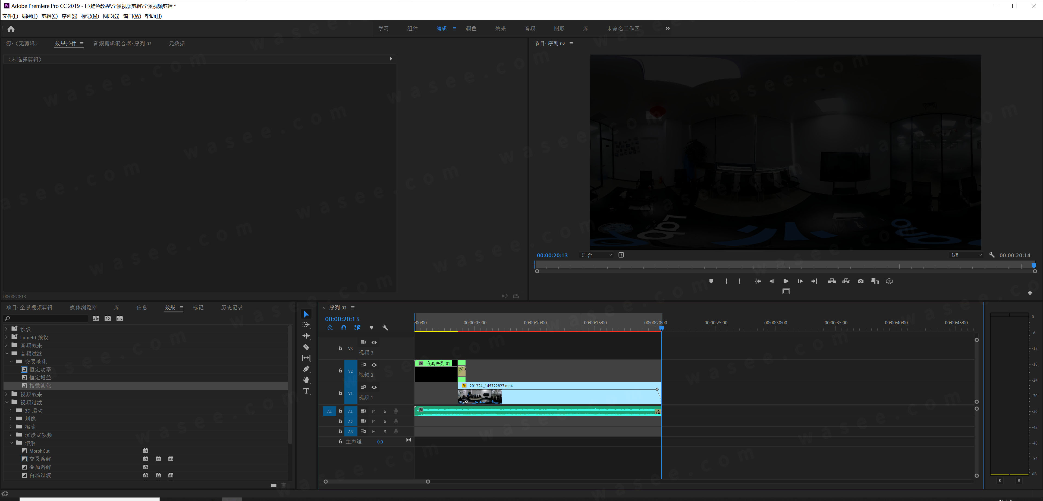Mute audio track A1

(x=374, y=411)
